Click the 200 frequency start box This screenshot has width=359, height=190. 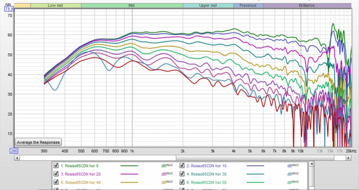pyautogui.click(x=14, y=151)
